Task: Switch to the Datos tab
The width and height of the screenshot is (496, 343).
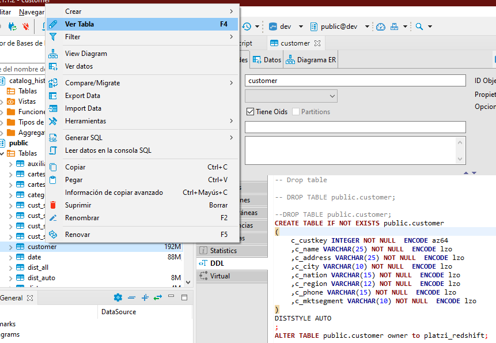Action: (267, 60)
